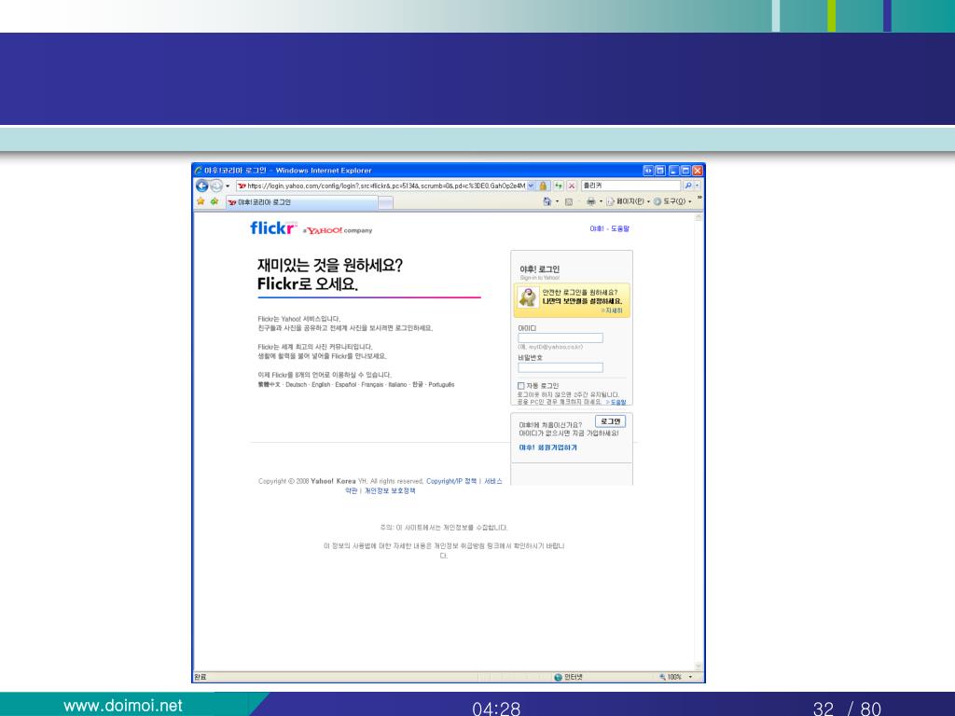
Task: Click the www.doimoi.net slide footer link
Action: coord(123,706)
